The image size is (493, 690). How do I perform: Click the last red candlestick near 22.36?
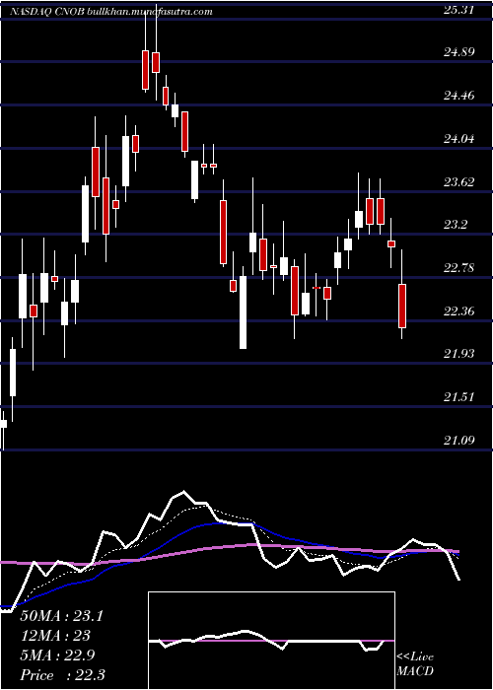click(402, 307)
